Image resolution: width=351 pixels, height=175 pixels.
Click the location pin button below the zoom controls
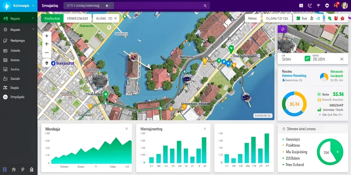[x=47, y=63]
